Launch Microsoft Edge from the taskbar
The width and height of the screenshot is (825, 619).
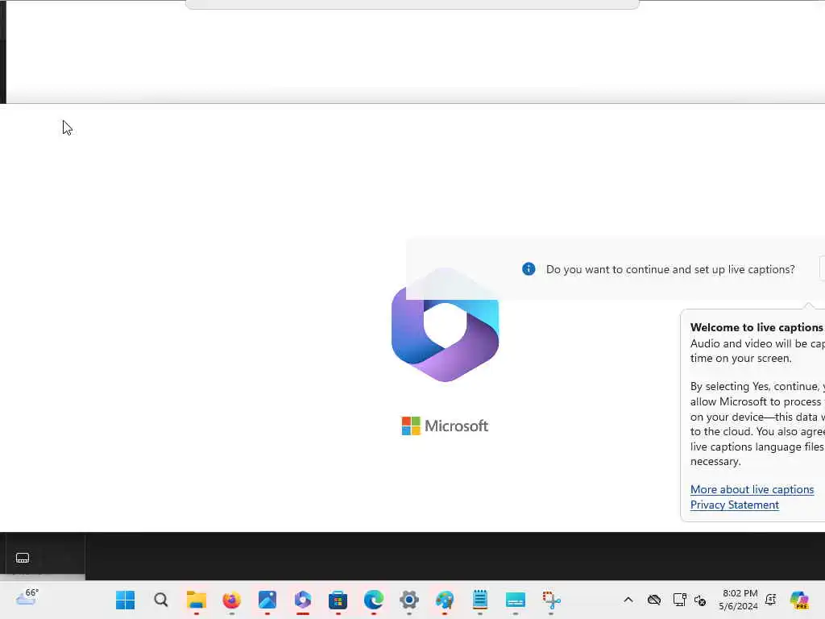click(x=374, y=600)
